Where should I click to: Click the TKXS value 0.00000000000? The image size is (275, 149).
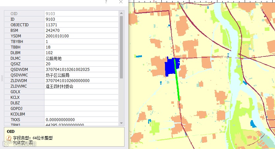pyautogui.click(x=60, y=120)
